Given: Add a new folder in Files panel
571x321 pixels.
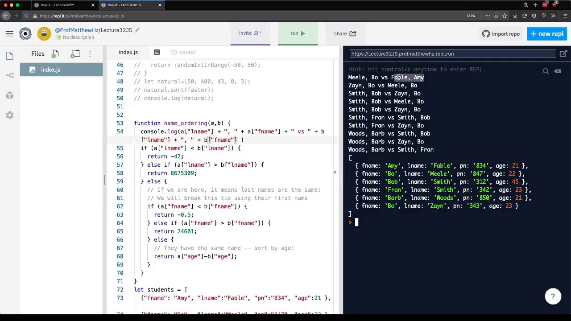Looking at the screenshot, I should [75, 54].
